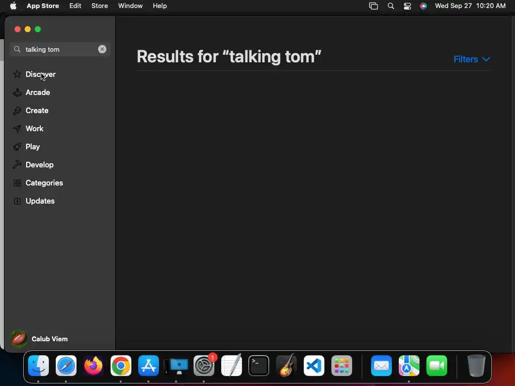Viewport: 515px width, 386px height.
Task: Open Maps from the Dock
Action: pos(409,365)
